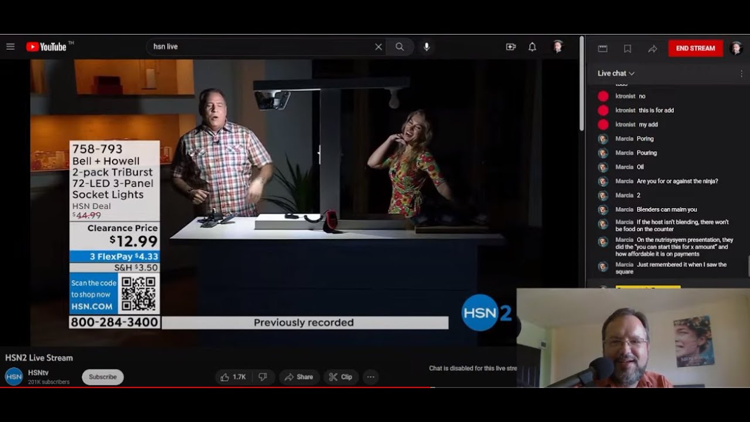Click the live chat scrollbar
This screenshot has height=422, width=750.
click(748, 266)
